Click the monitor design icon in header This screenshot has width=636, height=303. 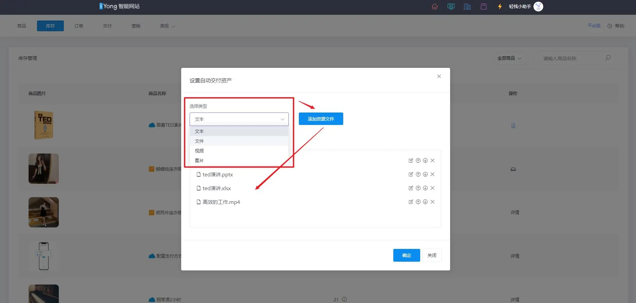coord(451,6)
